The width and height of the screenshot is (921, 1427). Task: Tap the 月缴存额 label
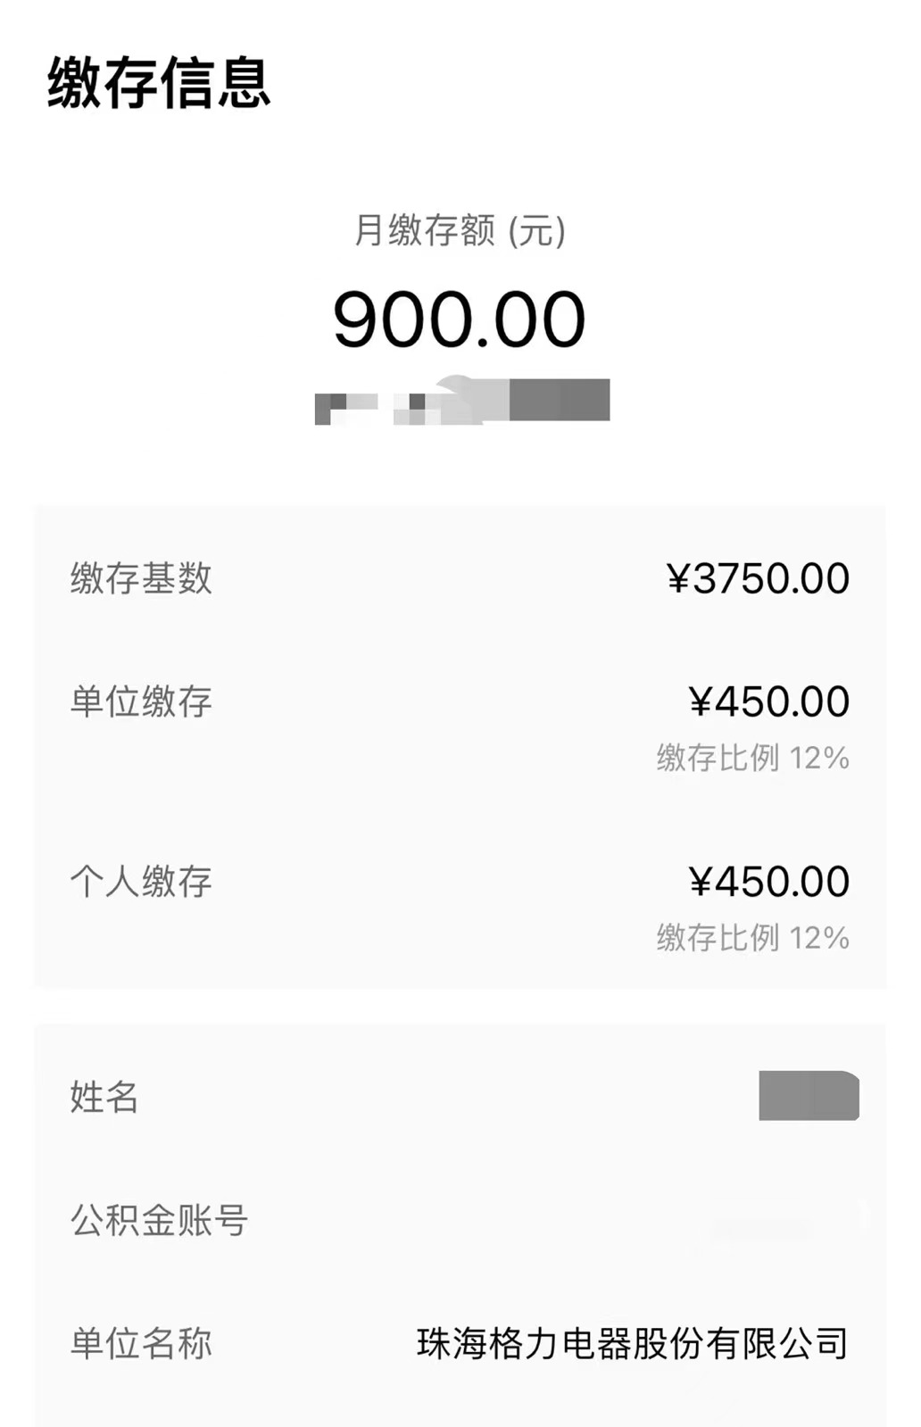click(425, 231)
